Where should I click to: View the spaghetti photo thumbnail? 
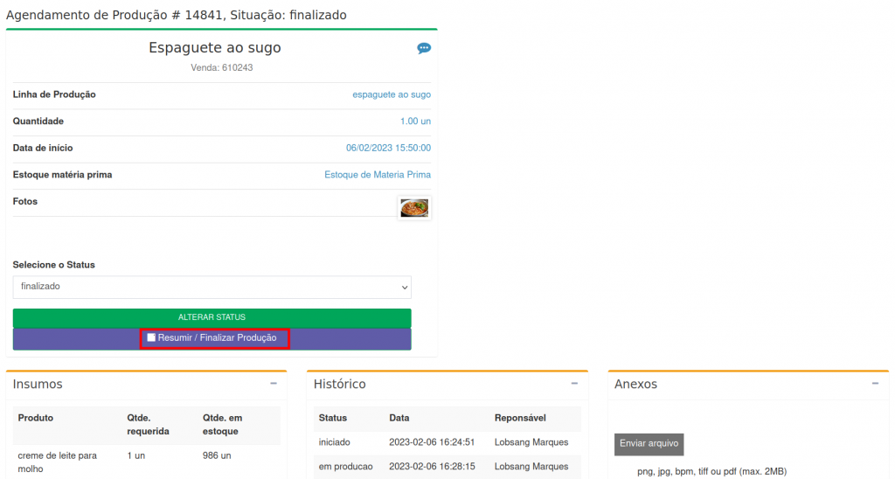414,207
